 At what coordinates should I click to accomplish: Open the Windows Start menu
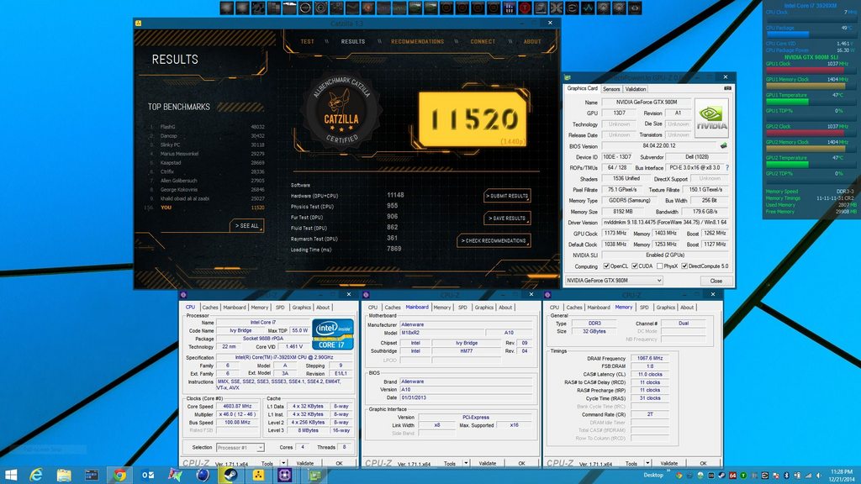[x=10, y=476]
